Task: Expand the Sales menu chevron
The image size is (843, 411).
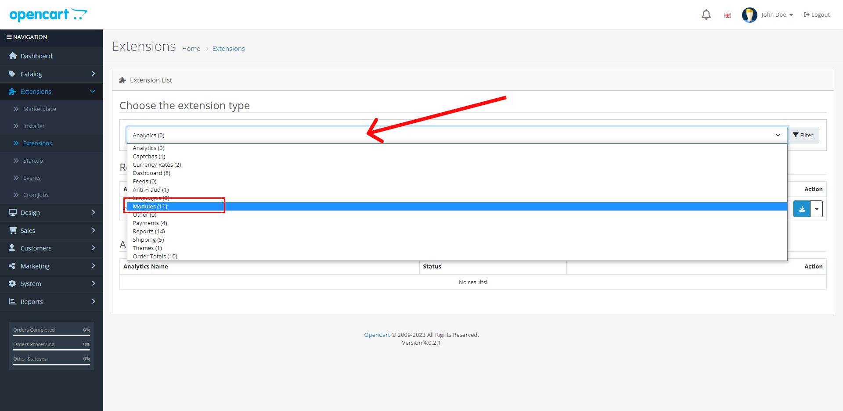Action: (93, 230)
